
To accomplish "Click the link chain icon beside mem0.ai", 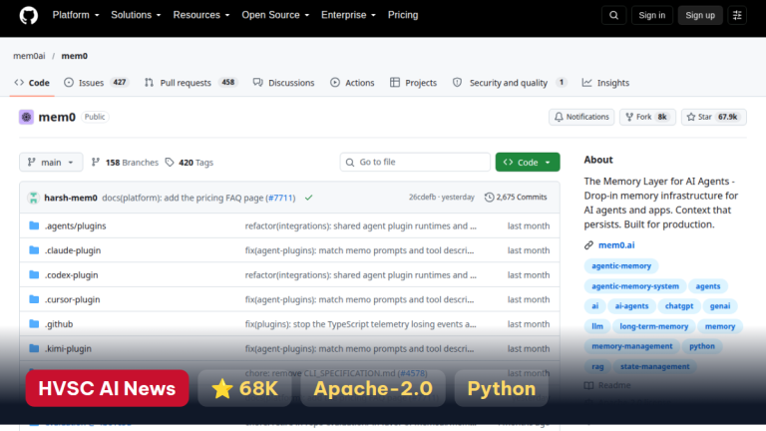I will click(x=588, y=245).
